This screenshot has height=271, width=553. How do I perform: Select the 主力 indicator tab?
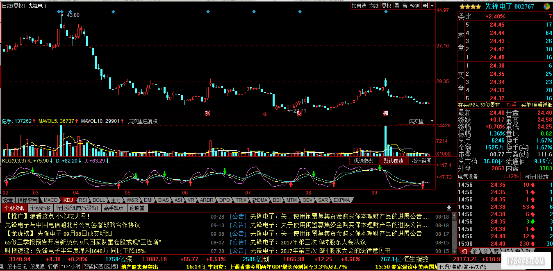point(116,200)
